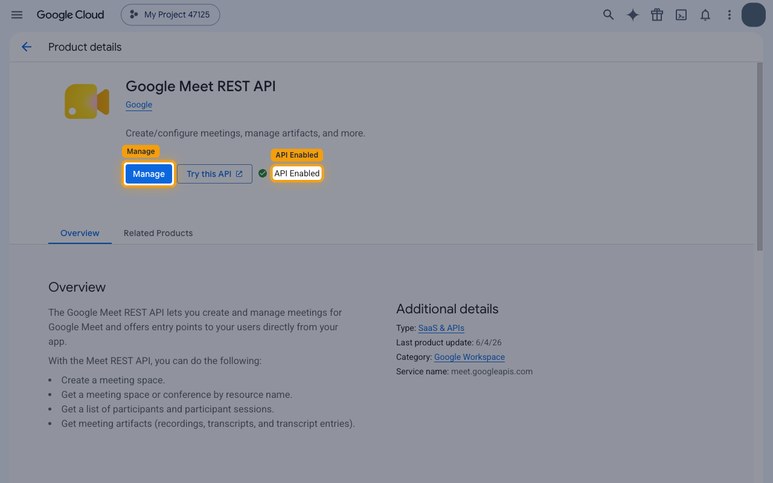The image size is (773, 483).
Task: Click the 'Get a list of participants' bullet
Action: point(167,409)
